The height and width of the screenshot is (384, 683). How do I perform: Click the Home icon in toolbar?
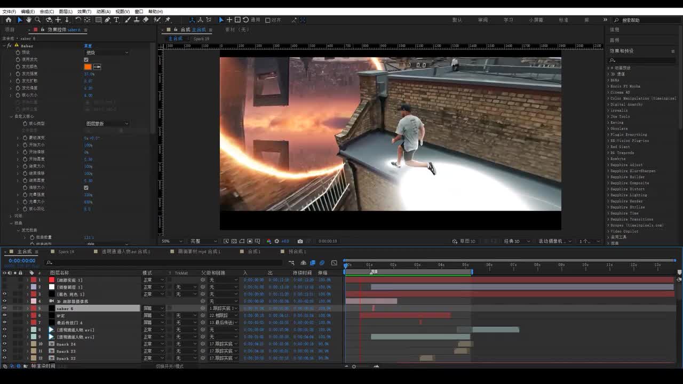click(x=8, y=20)
